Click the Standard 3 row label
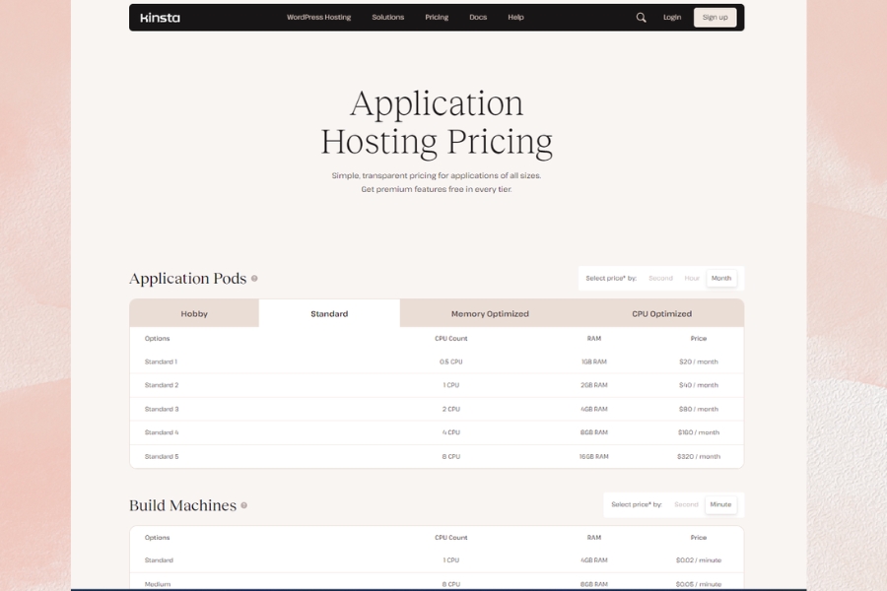 coord(162,409)
